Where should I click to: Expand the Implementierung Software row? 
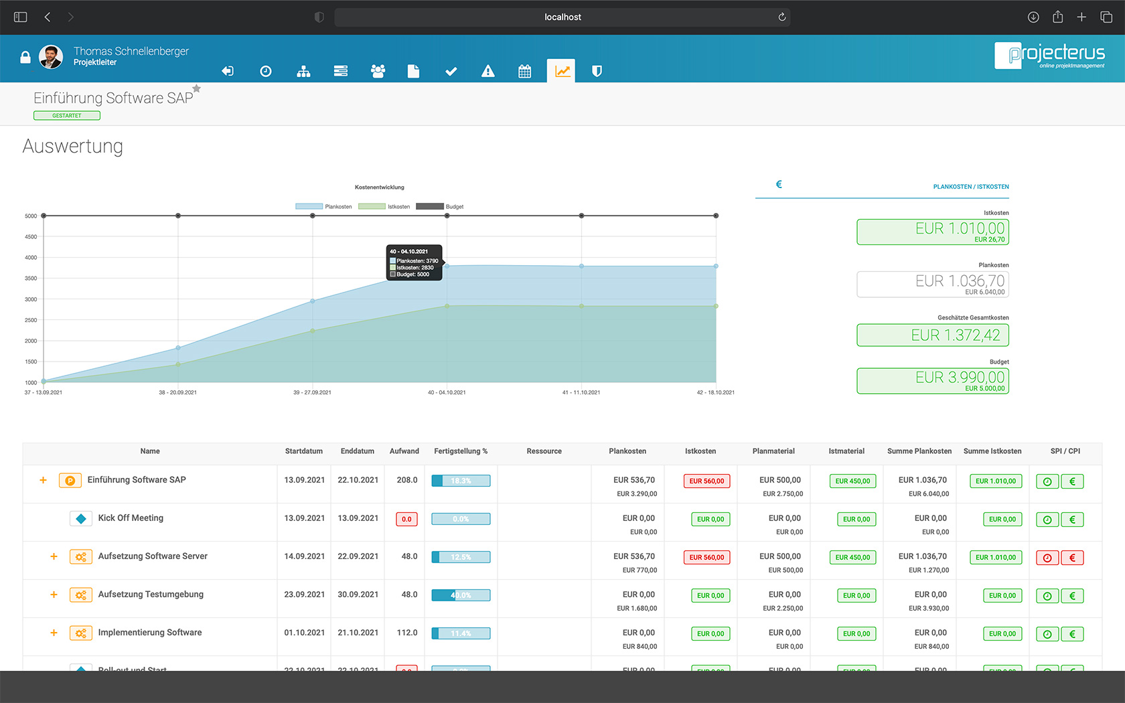point(54,633)
